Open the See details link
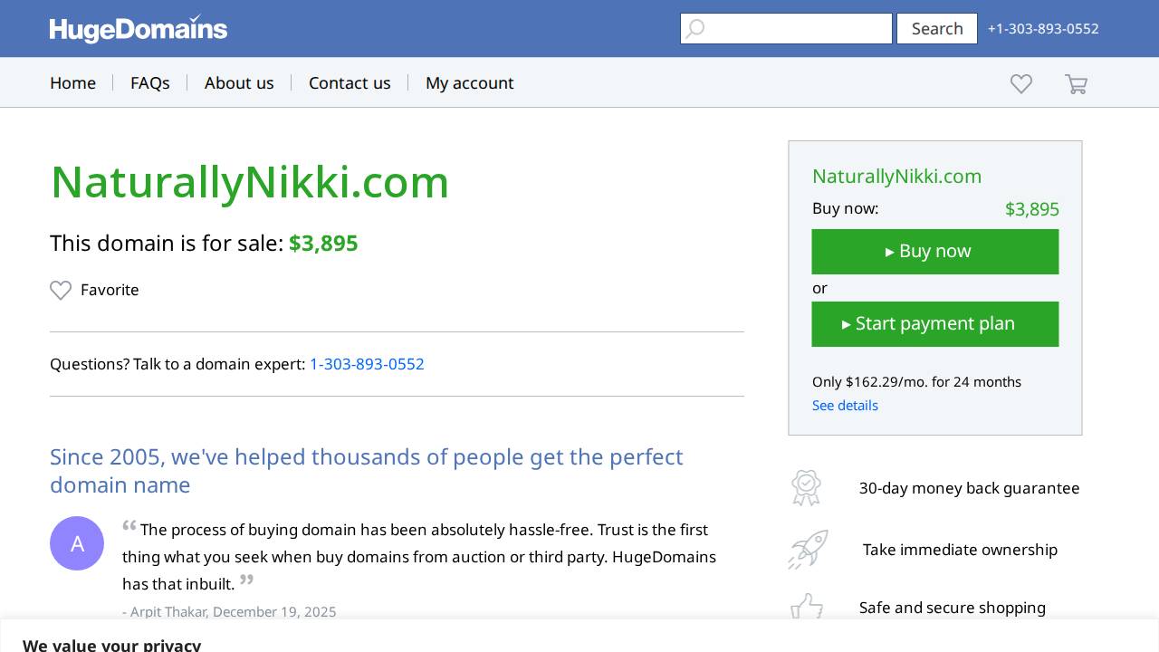 [845, 405]
